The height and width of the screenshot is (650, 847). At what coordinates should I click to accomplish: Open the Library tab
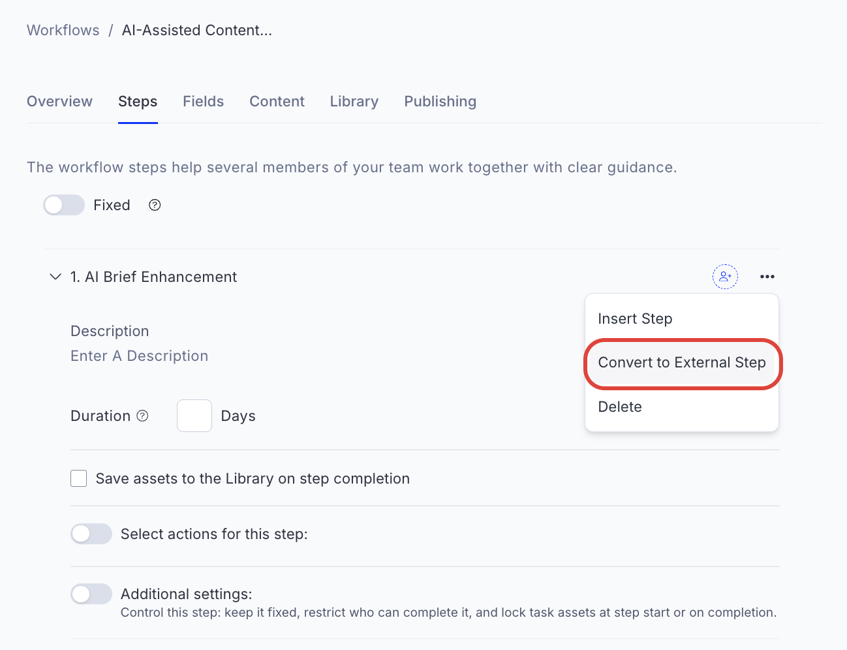354,101
